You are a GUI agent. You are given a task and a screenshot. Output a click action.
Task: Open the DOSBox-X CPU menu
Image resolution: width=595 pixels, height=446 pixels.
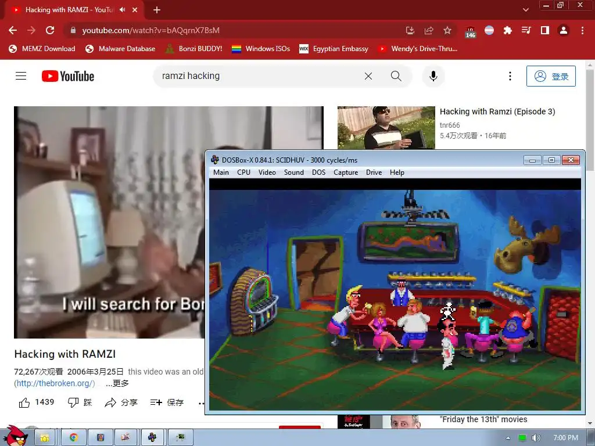click(x=243, y=172)
